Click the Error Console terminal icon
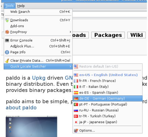148x137 pixels. click(x=7, y=41)
